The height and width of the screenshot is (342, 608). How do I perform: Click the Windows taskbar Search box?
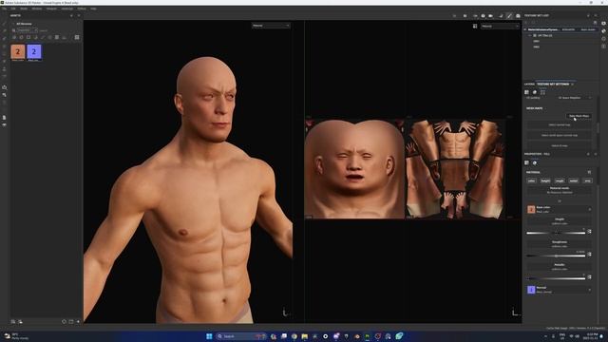(241, 336)
